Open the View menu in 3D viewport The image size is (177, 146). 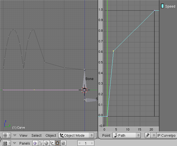tap(23, 135)
